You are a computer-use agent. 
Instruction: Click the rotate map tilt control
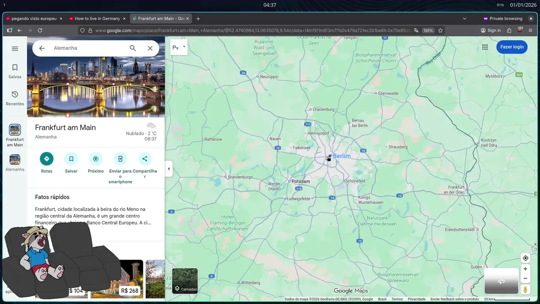tap(501, 281)
